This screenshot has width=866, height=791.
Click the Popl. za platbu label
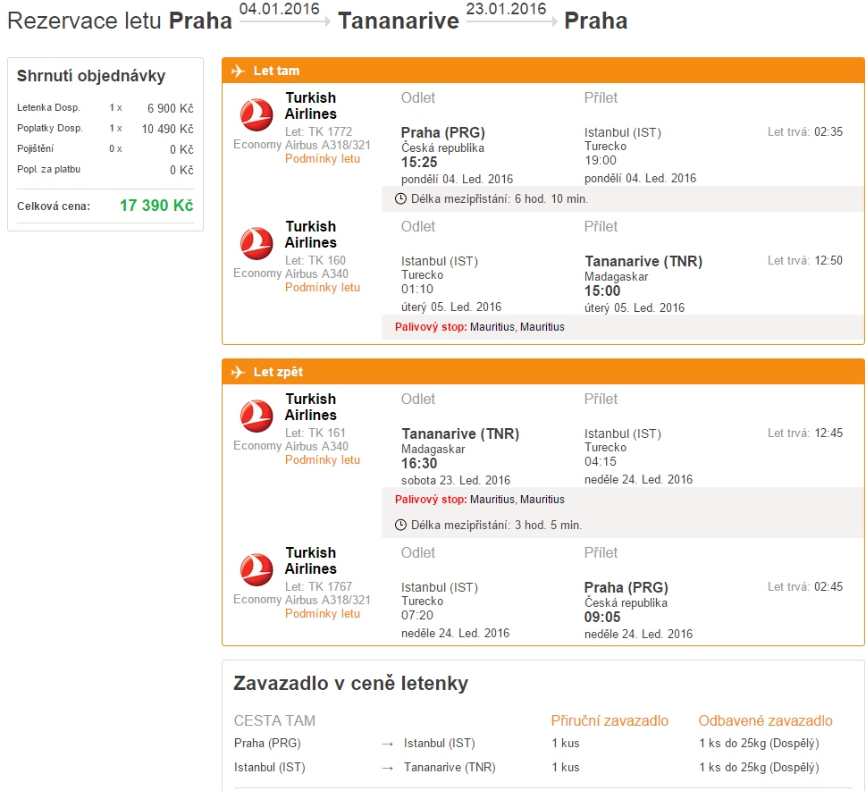coord(48,169)
